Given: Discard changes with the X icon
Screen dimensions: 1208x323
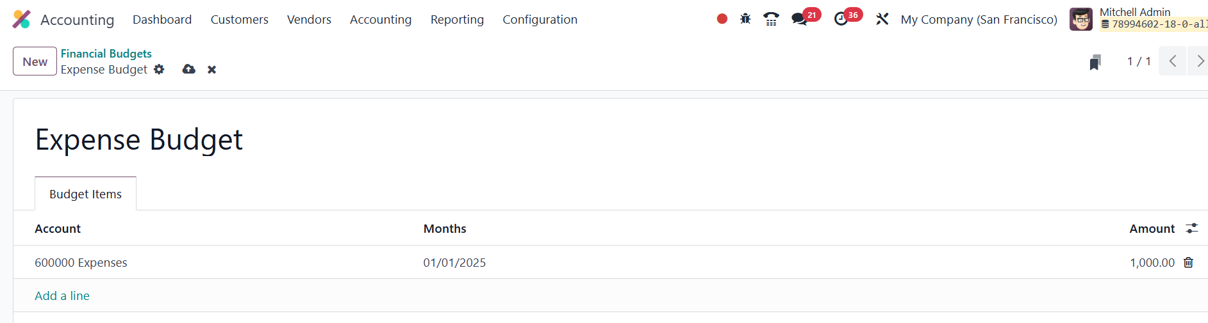Looking at the screenshot, I should [x=211, y=70].
